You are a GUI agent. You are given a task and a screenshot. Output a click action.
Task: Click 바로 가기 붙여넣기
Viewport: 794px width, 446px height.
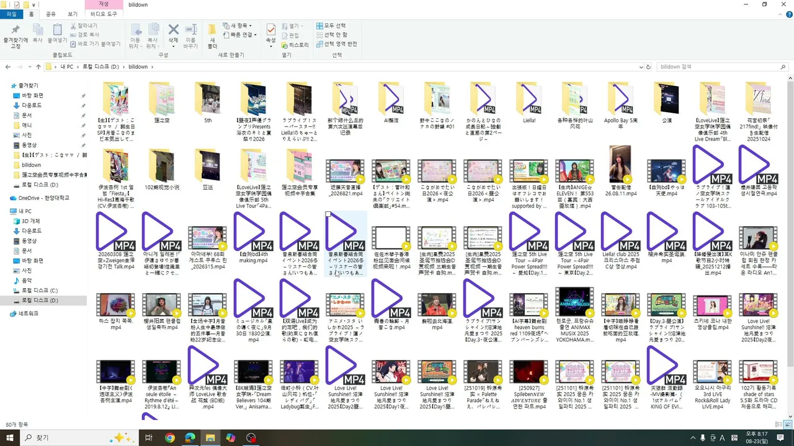click(x=96, y=44)
